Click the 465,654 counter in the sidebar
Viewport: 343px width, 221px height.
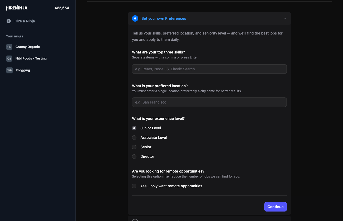click(x=61, y=8)
